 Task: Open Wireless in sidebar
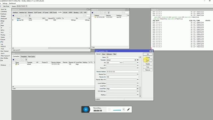click(3, 16)
